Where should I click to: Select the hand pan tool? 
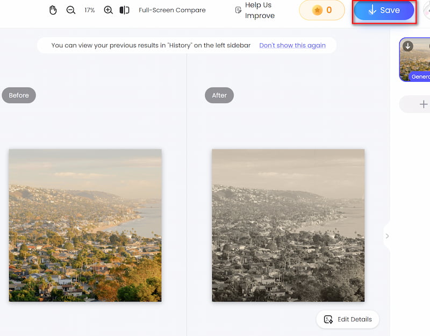(x=53, y=10)
